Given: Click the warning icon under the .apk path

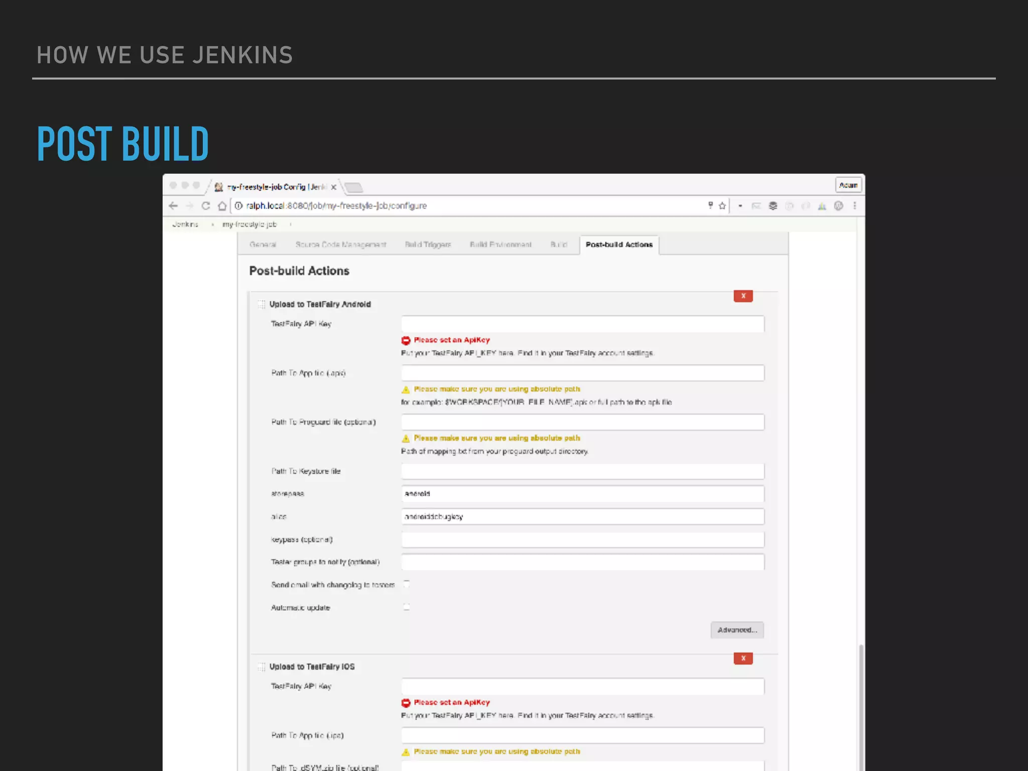Looking at the screenshot, I should tap(406, 390).
